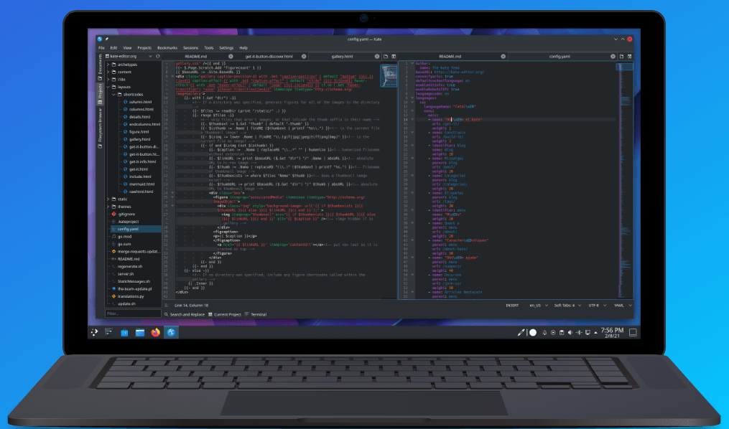Switch to the Projects side panel
This screenshot has width=729, height=429.
(100, 93)
